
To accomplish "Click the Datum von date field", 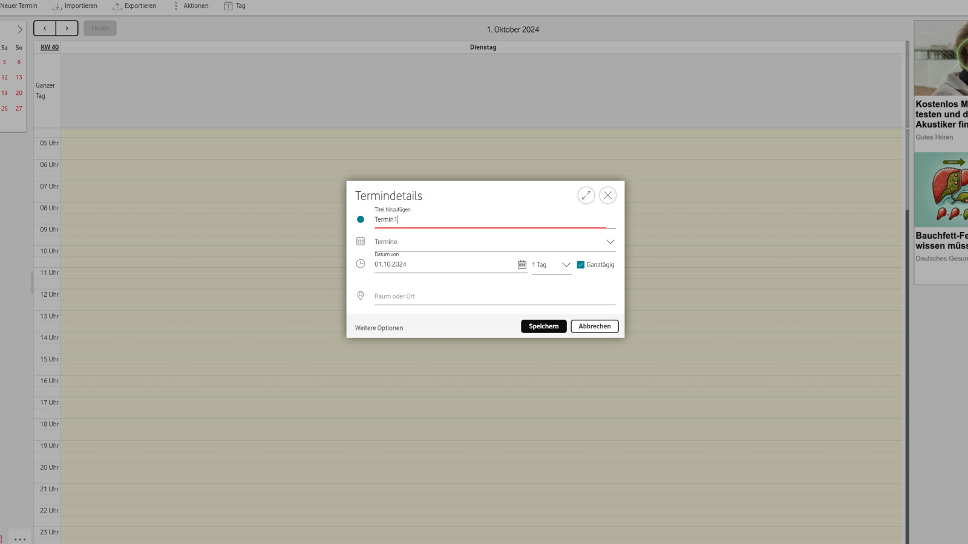I will [x=444, y=265].
